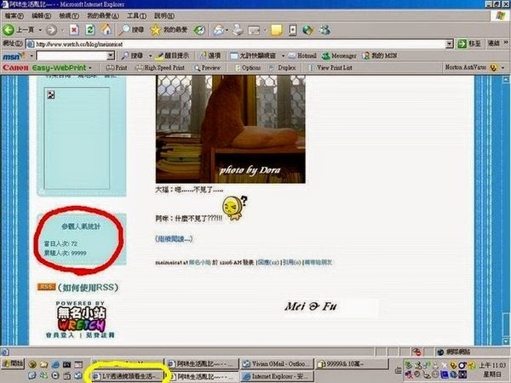Screen dimensions: 511x383
Task: Click the (繼續閱讀...) link
Action: [x=174, y=238]
